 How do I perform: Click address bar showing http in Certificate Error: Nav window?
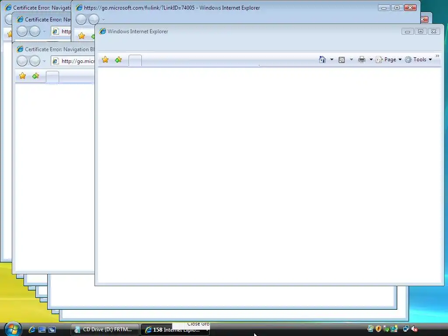pyautogui.click(x=61, y=31)
